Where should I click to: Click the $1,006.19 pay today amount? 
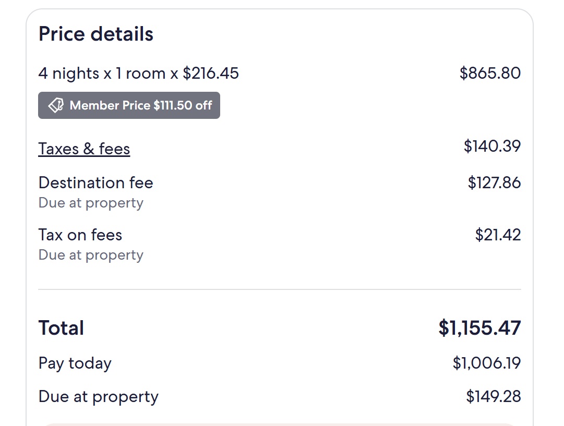[x=486, y=363]
